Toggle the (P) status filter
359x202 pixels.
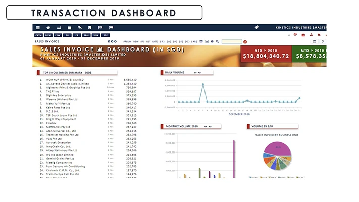(174, 42)
